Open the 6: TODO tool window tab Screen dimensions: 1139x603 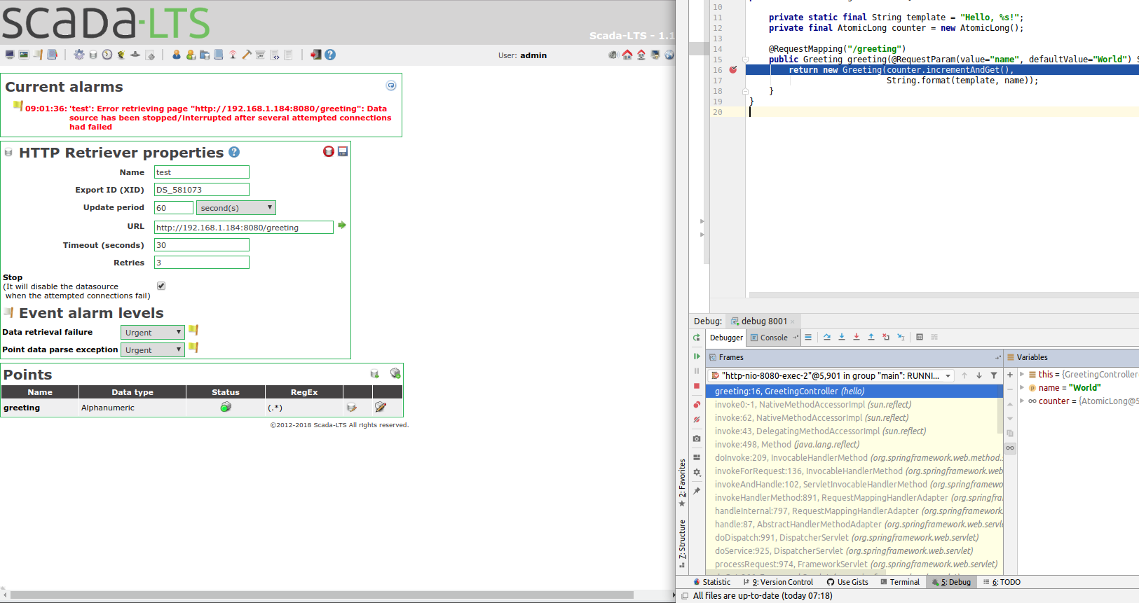pyautogui.click(x=1002, y=582)
